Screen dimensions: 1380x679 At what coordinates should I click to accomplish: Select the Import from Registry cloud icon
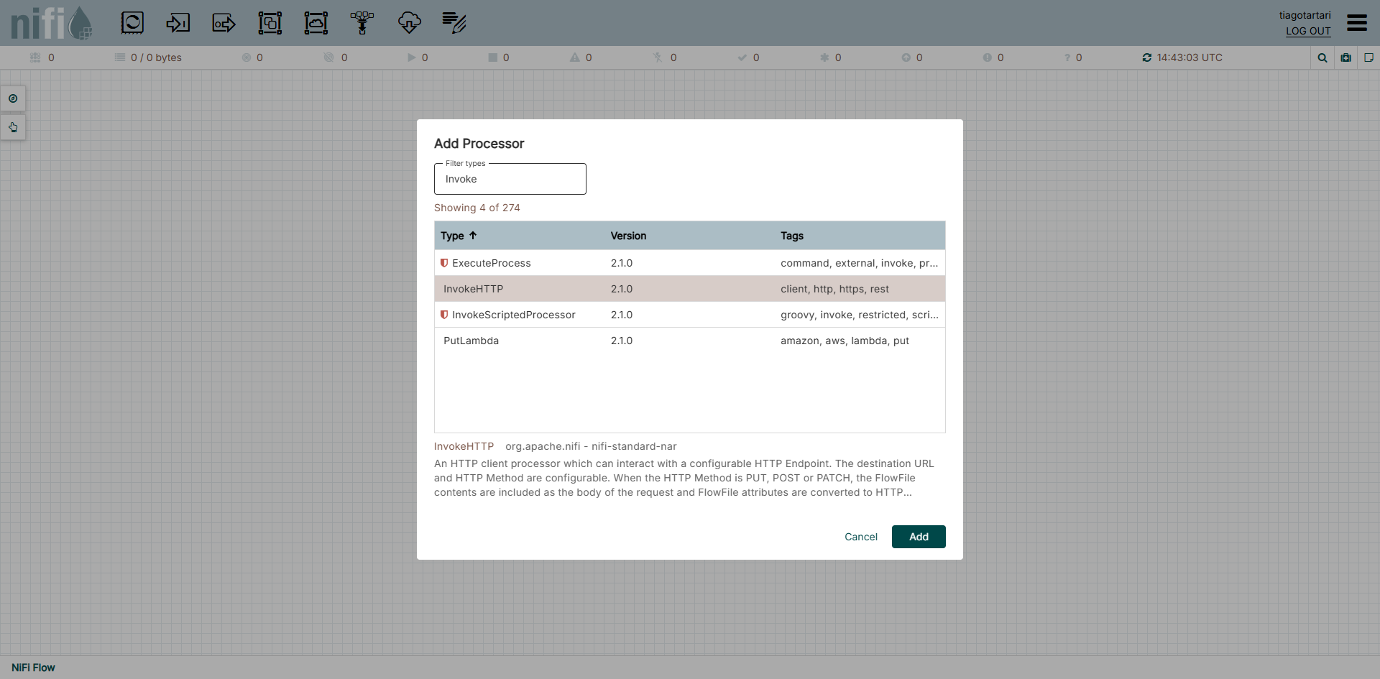pyautogui.click(x=409, y=23)
